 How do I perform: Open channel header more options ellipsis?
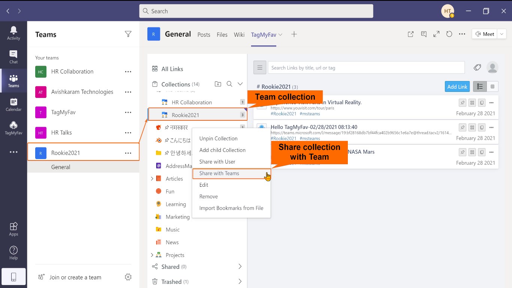[x=462, y=34]
